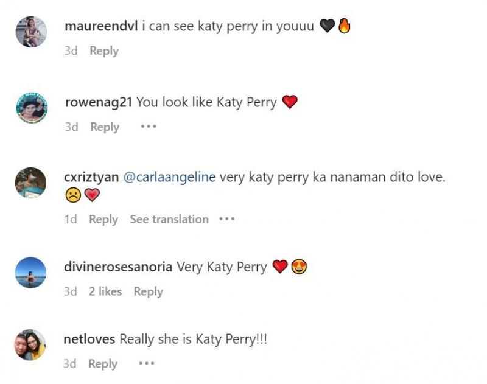
Task: Reply to rowenag21's comment
Action: click(103, 127)
